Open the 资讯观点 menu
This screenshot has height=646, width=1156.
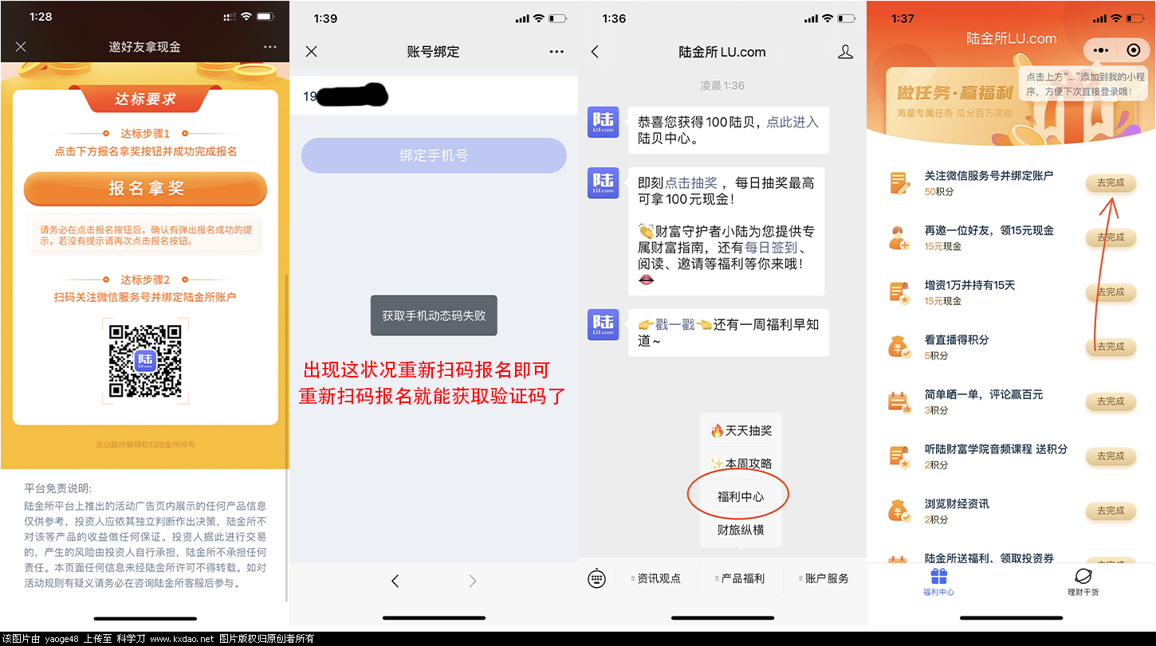pyautogui.click(x=658, y=579)
